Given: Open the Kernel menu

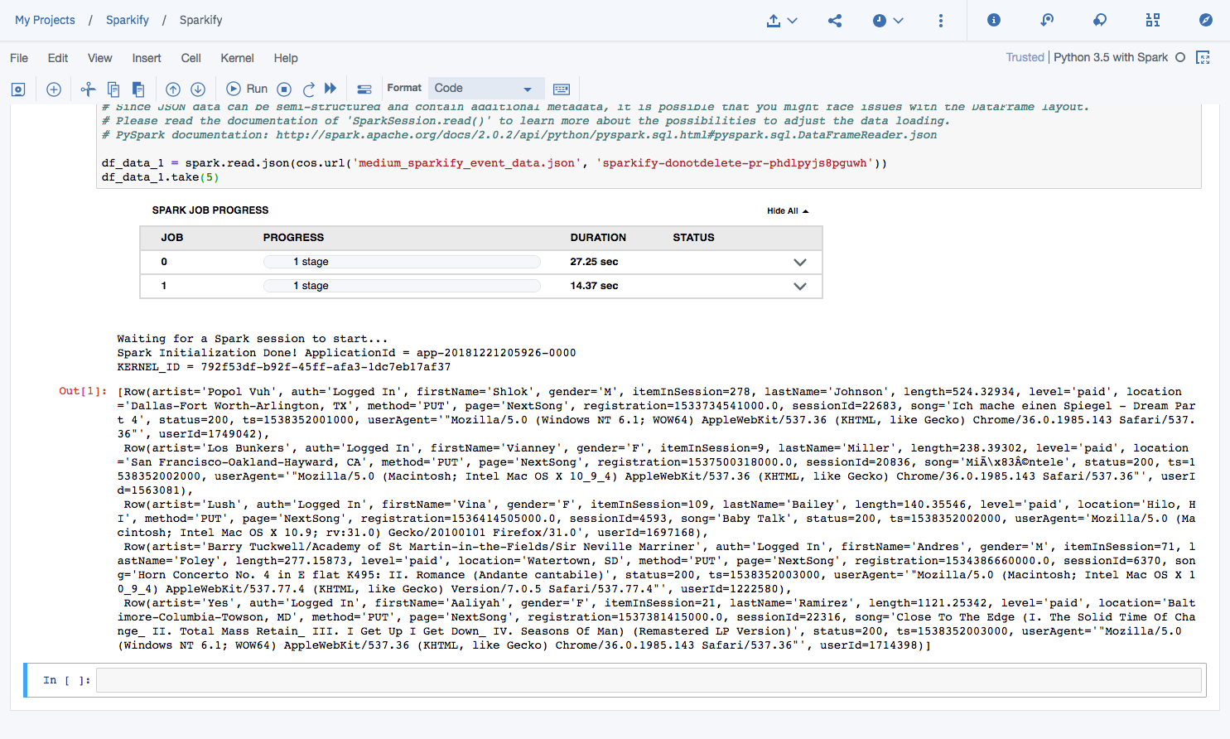Looking at the screenshot, I should pos(237,58).
